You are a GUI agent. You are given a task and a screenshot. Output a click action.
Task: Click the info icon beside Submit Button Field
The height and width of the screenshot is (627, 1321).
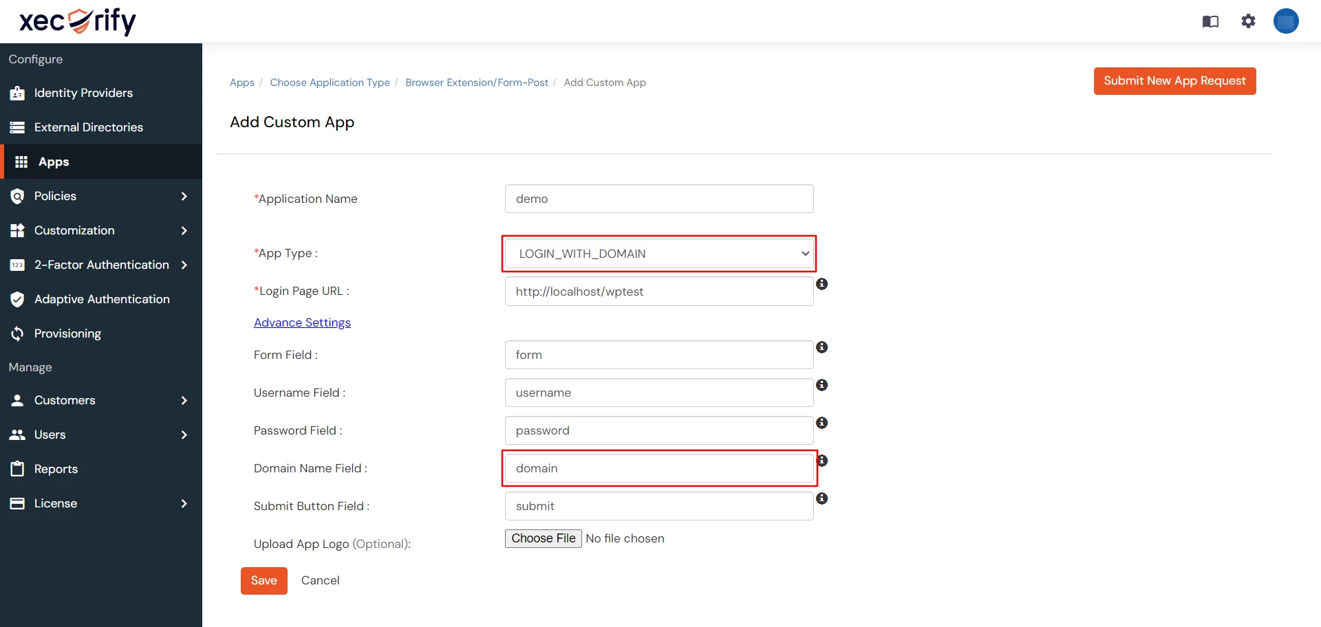(821, 499)
